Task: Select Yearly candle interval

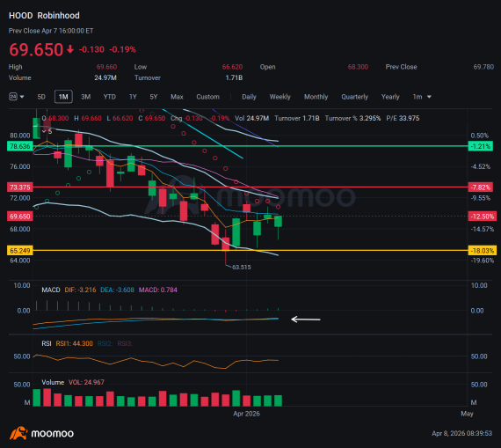Action: 390,97
